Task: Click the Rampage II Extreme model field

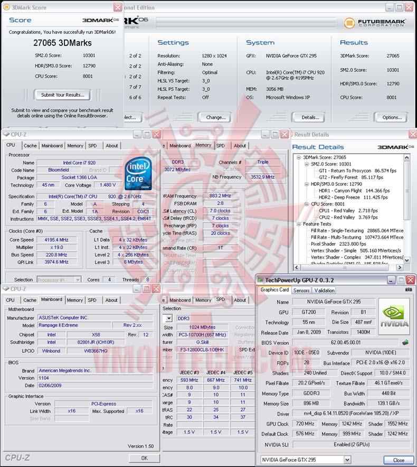Action: click(74, 325)
